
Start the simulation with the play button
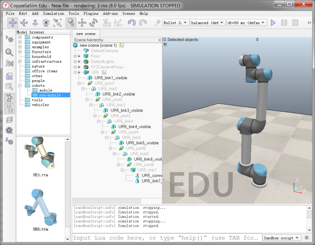(273, 23)
